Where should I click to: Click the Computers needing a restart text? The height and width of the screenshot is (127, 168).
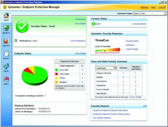coord(29,96)
